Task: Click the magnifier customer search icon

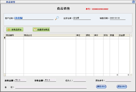Action: pos(57,18)
